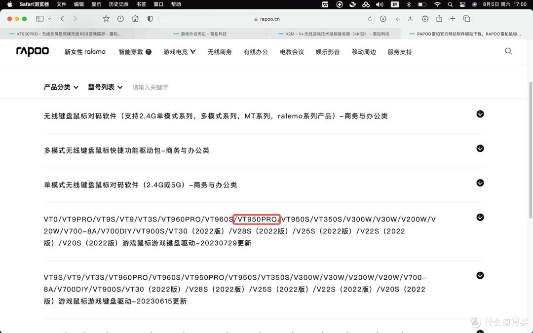Expand the 产品分类 dropdown
533x333 pixels.
61,87
